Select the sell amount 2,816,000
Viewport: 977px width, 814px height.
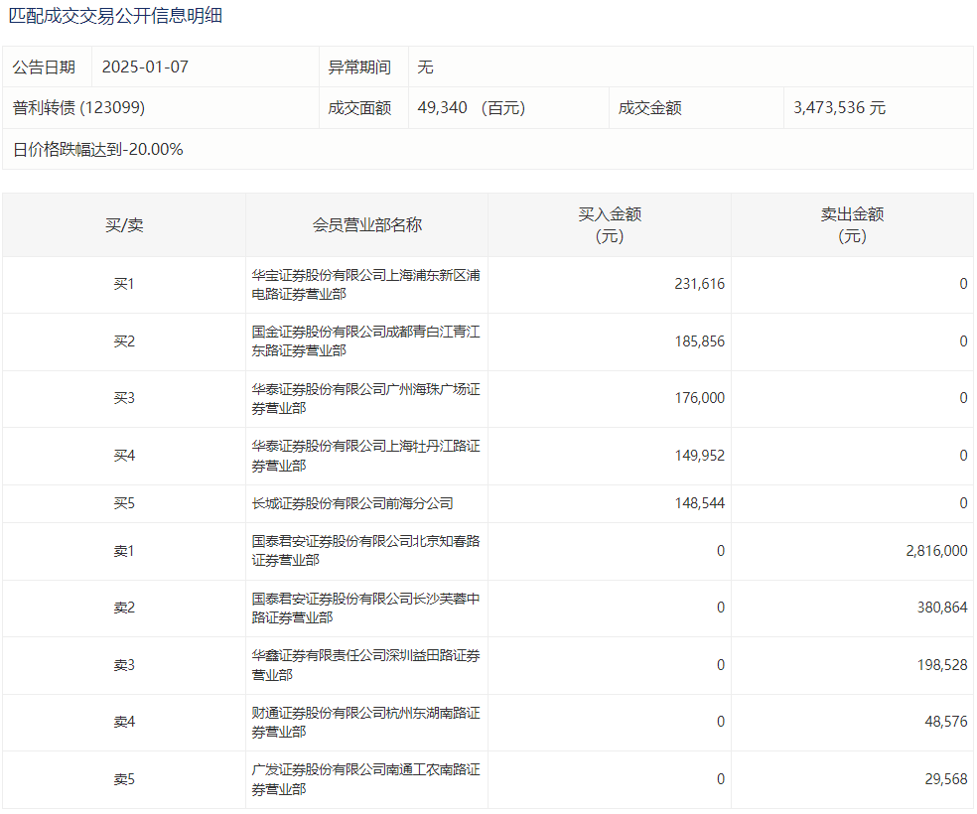coord(936,551)
